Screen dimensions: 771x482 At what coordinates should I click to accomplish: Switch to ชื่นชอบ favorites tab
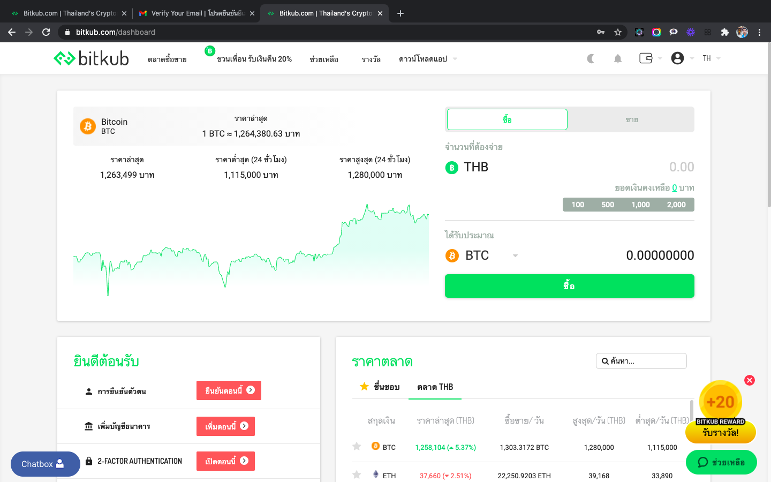(x=380, y=387)
